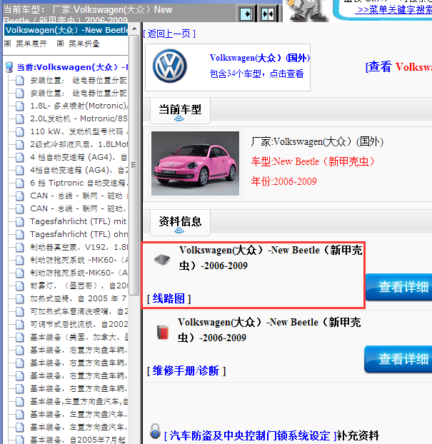Click the pink Beetle car thumbnail
This screenshot has height=444, width=432.
coord(195,163)
